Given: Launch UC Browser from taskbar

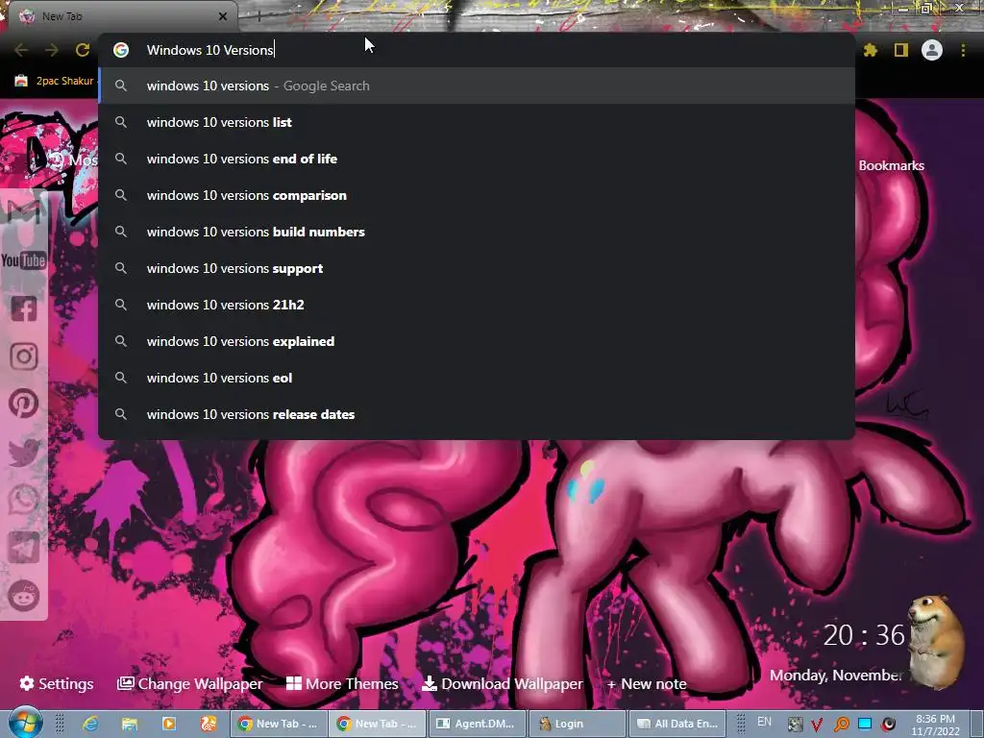Looking at the screenshot, I should click(x=209, y=724).
